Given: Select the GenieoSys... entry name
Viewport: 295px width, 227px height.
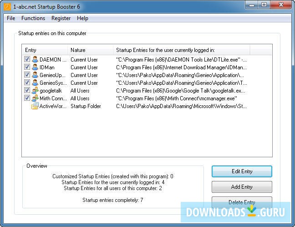Looking at the screenshot, I should [53, 83].
